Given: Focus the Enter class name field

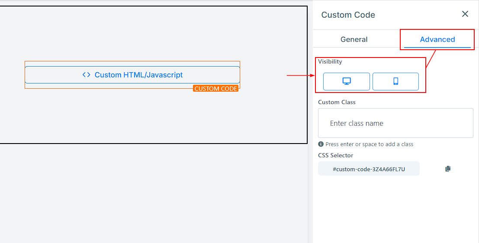Looking at the screenshot, I should pos(395,123).
